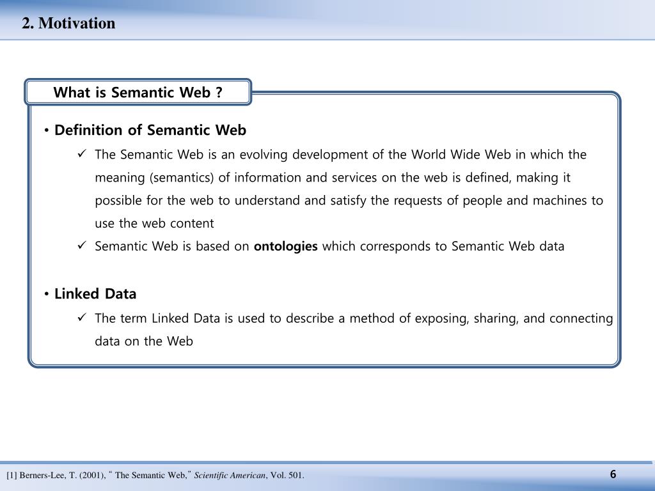Viewport: 655px width, 491px height.
Task: Click the "Definition of Semantic Web" bullet heading
Action: [150, 130]
